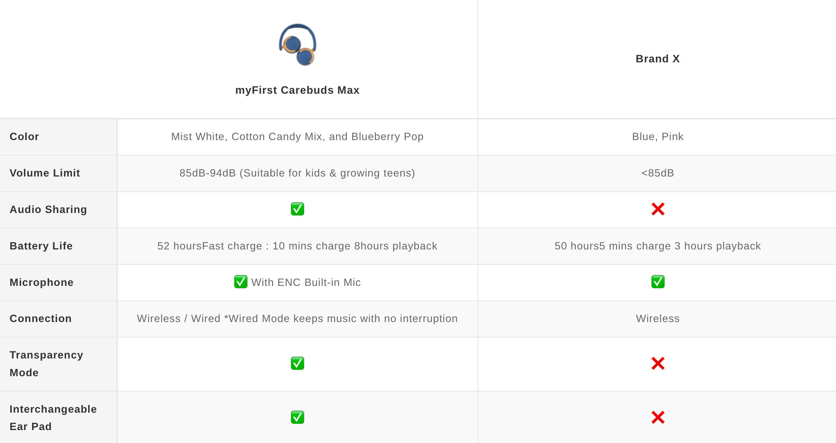Click the red X for Audio Sharing
Image resolution: width=836 pixels, height=443 pixels.
pos(658,209)
